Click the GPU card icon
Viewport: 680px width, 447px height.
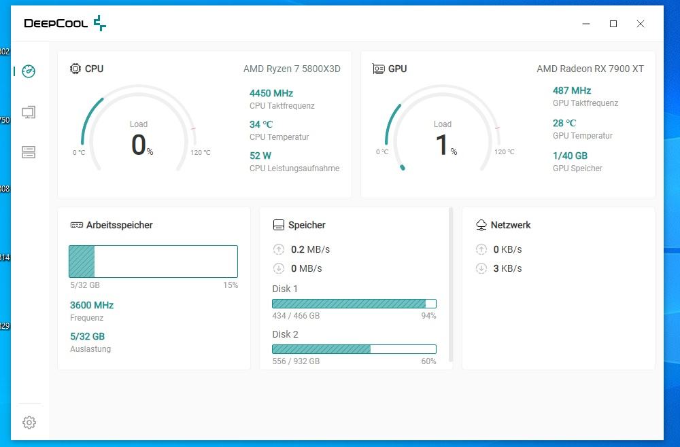tap(378, 69)
